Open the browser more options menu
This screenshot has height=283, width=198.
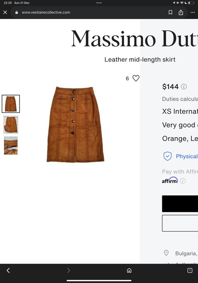pos(193,12)
